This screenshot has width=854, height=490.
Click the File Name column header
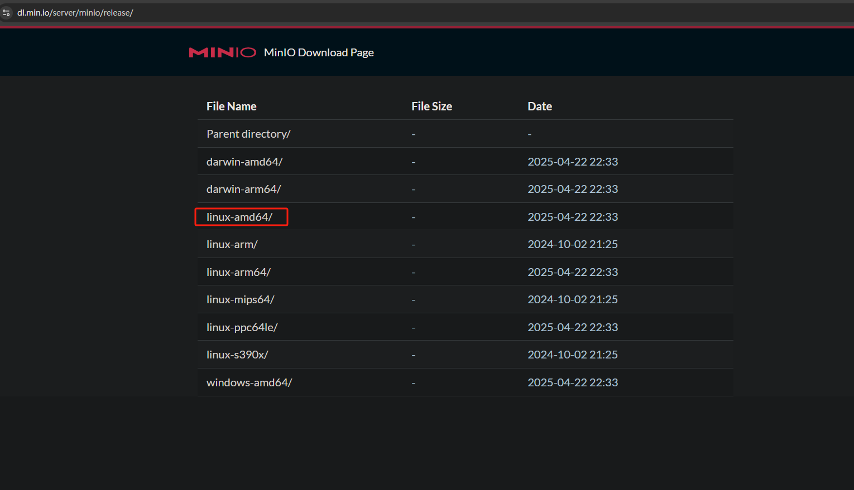click(232, 106)
